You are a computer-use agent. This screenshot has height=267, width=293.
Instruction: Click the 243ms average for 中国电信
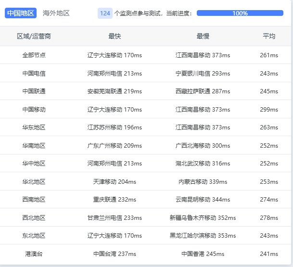point(269,73)
